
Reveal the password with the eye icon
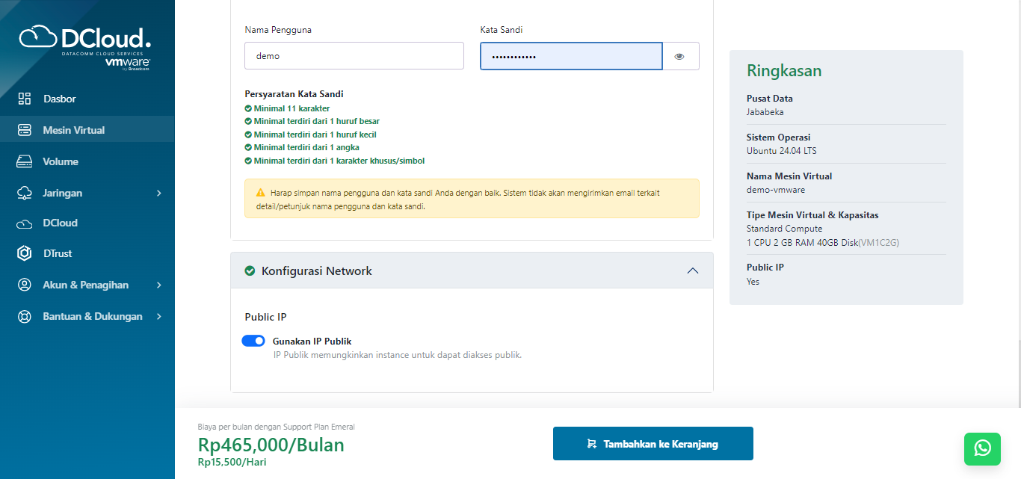pos(679,55)
